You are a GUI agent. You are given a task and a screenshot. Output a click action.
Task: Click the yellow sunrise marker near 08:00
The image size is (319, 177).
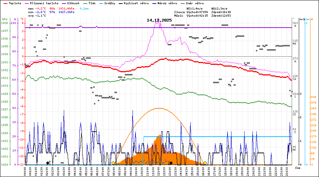coord(113,163)
